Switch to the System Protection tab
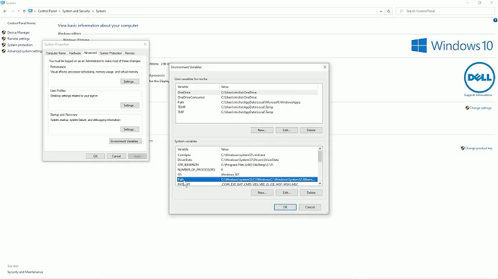Screen dimensions: 498x279 pos(111,53)
